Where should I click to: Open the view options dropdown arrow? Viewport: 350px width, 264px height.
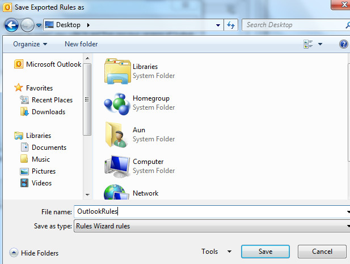pyautogui.click(x=320, y=44)
